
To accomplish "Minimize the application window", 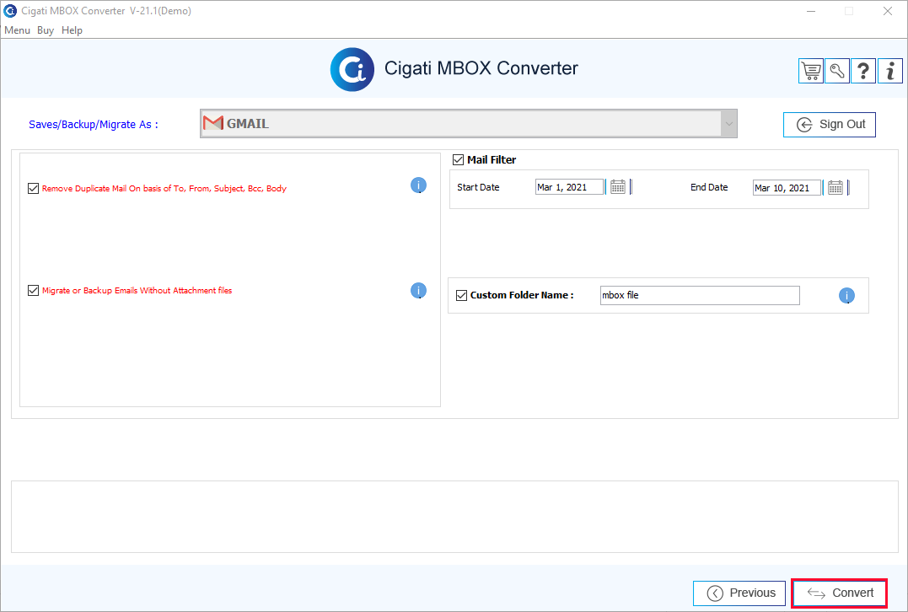I will [x=811, y=11].
